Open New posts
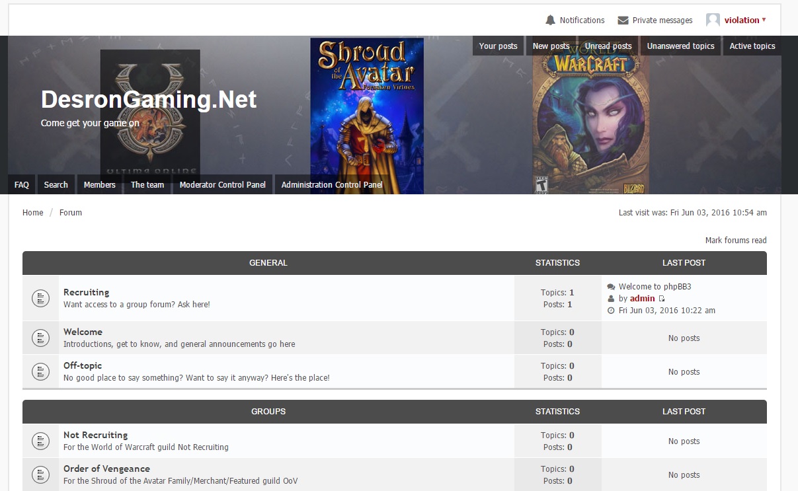 pos(551,46)
